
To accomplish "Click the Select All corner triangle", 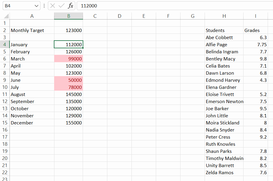I will point(6,16).
